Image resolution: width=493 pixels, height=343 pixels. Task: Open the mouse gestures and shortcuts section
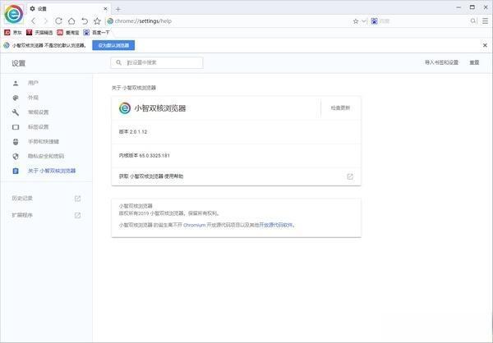(47, 142)
